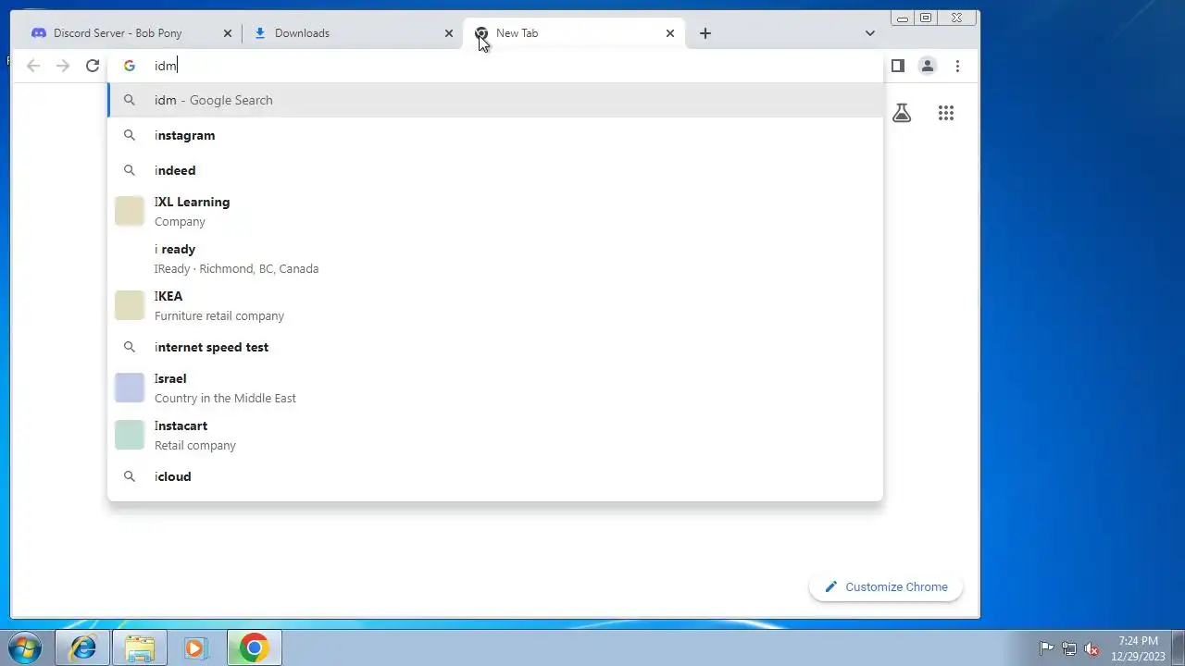The width and height of the screenshot is (1185, 666).
Task: Select the i ready suggestion
Action: click(x=495, y=258)
